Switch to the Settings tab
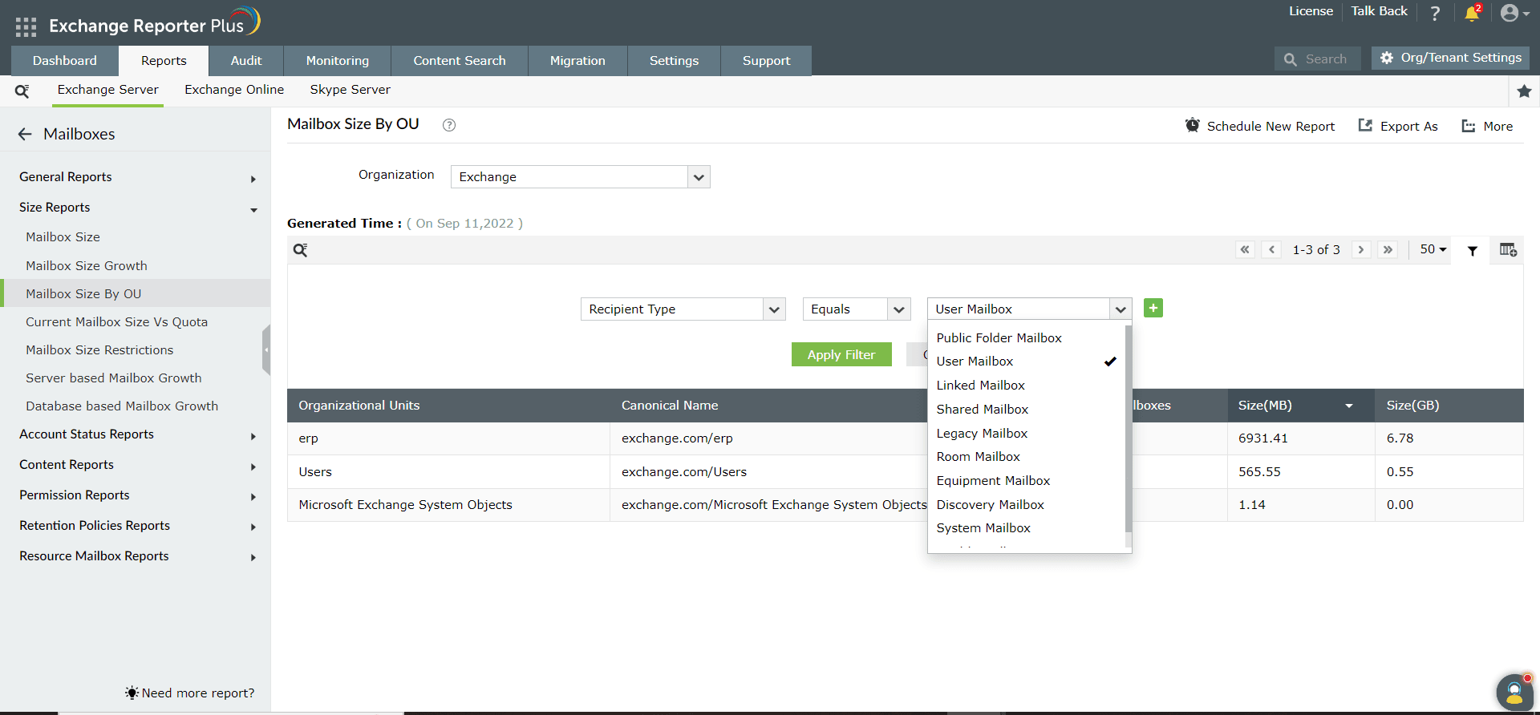The width and height of the screenshot is (1540, 715). [674, 61]
